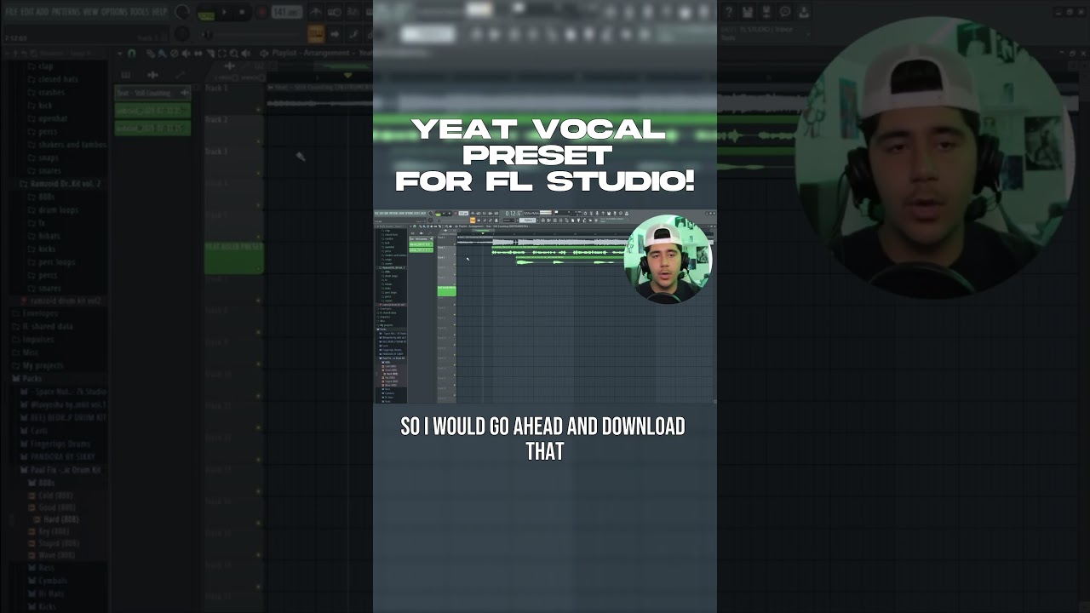
Task: Expand the Packs folder in browser
Action: 26,378
